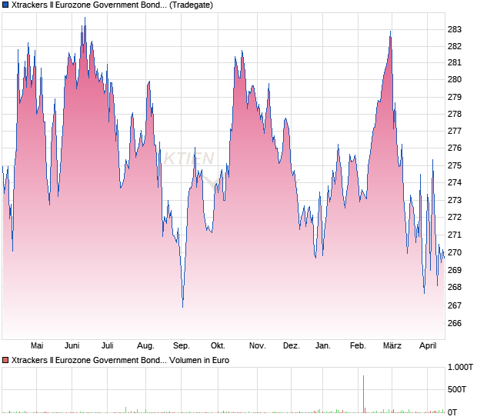Select the 'April' month label

pyautogui.click(x=427, y=346)
